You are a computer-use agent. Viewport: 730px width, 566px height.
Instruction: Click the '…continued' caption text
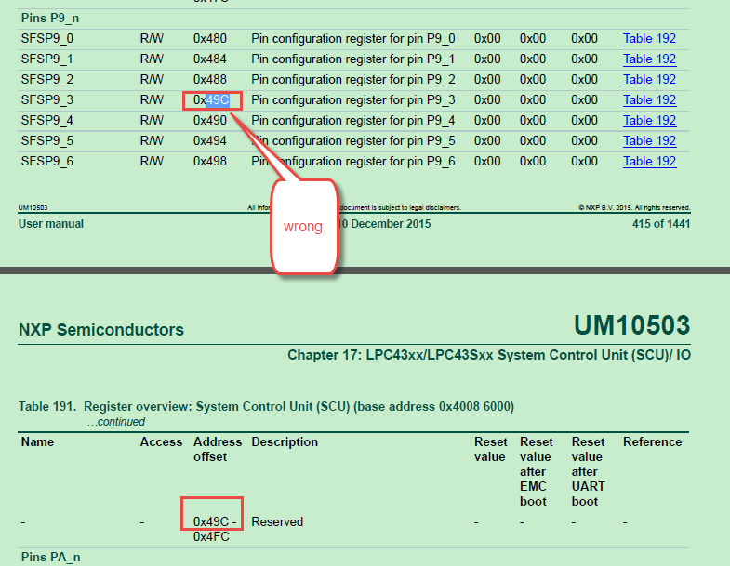pyautogui.click(x=116, y=422)
